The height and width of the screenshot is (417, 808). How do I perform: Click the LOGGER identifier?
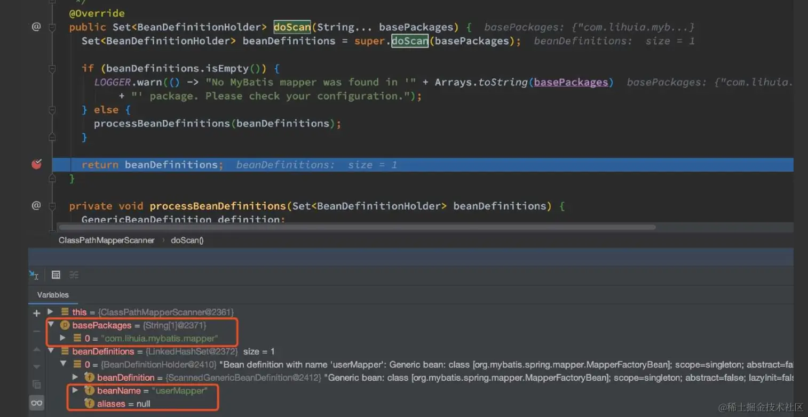(x=113, y=82)
